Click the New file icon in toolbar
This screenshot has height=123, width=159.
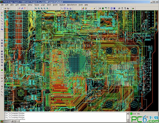pyautogui.click(x=3, y=9)
